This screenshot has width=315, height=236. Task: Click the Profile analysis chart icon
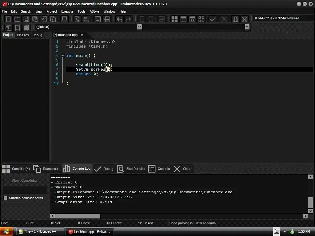coord(235,19)
